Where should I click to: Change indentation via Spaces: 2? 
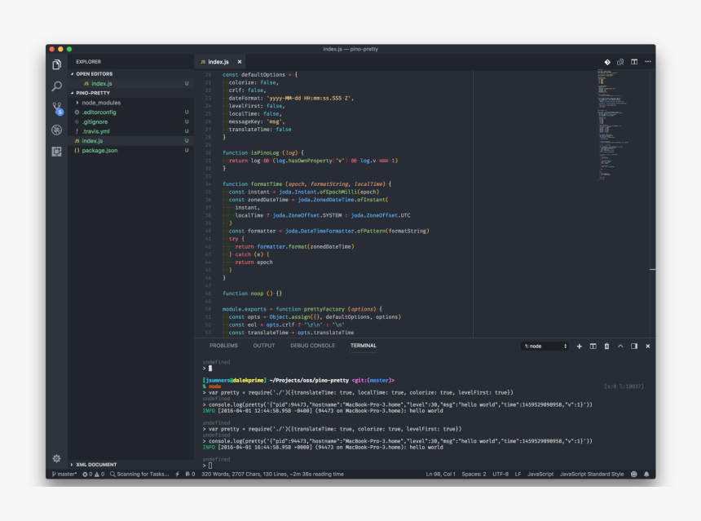(x=474, y=474)
